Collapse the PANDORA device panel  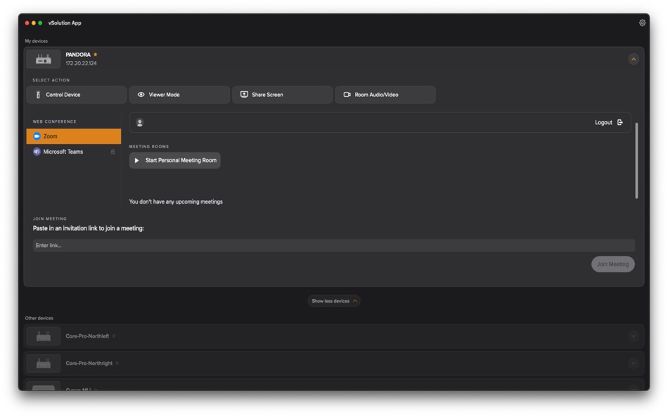click(x=633, y=59)
